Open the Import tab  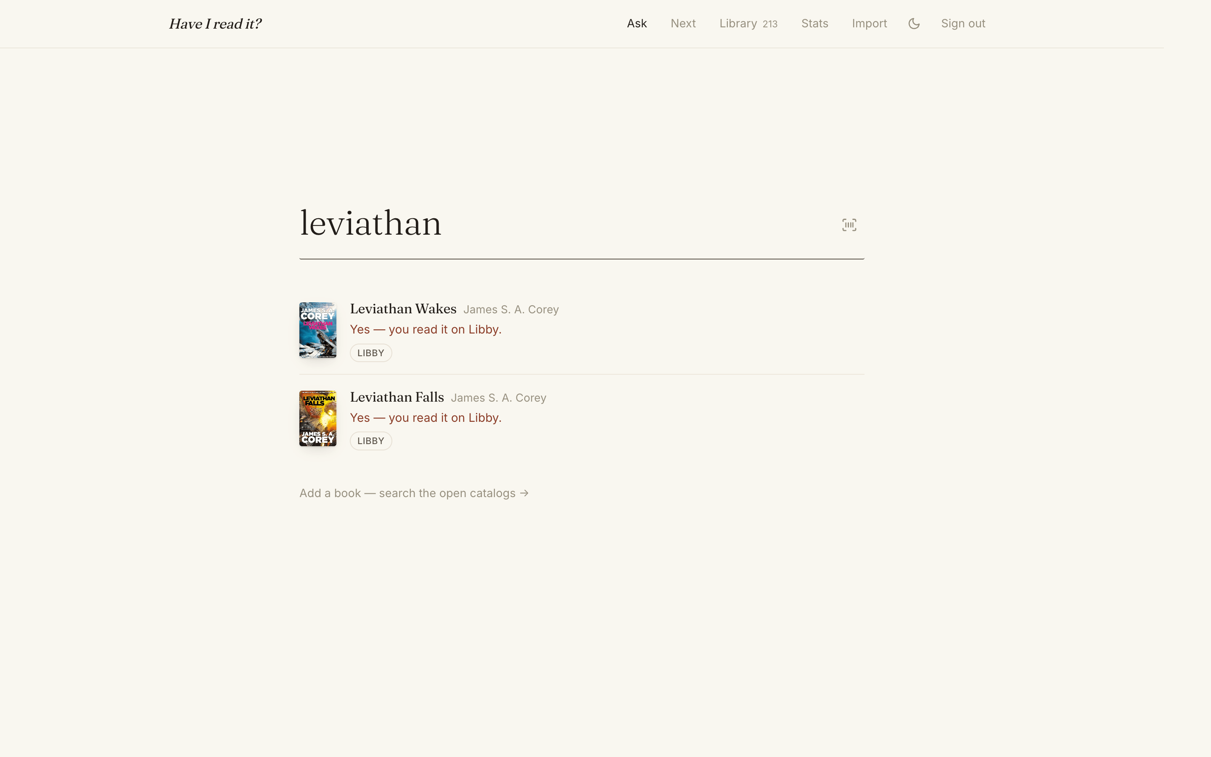pos(869,24)
